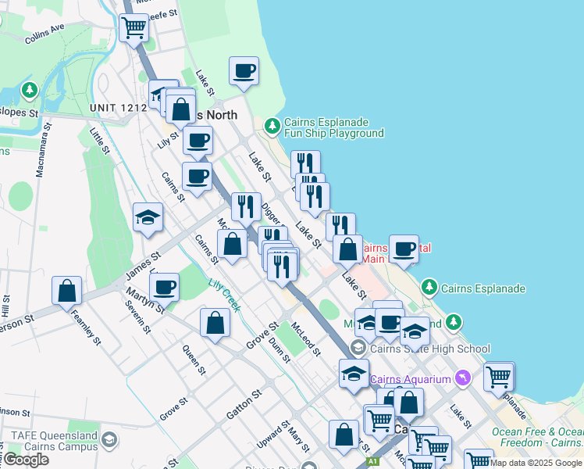Image resolution: width=584 pixels, height=469 pixels.
Task: Select the Cairns Esplanade park tree pin
Action: (429, 288)
